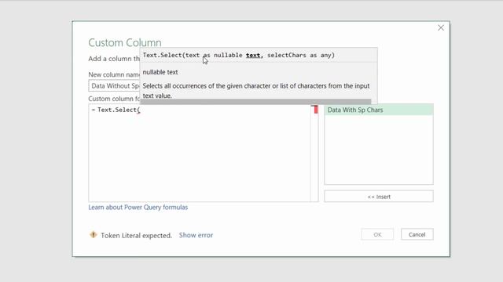
Task: Click Show error link
Action: tap(196, 235)
